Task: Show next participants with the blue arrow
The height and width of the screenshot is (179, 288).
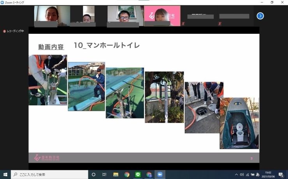Action: [260, 16]
